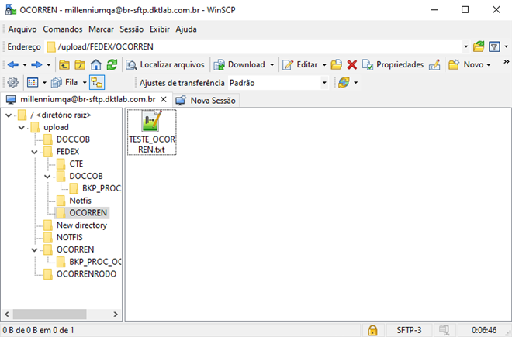Go to the parent directory icon
The height and width of the screenshot is (337, 512).
[64, 64]
